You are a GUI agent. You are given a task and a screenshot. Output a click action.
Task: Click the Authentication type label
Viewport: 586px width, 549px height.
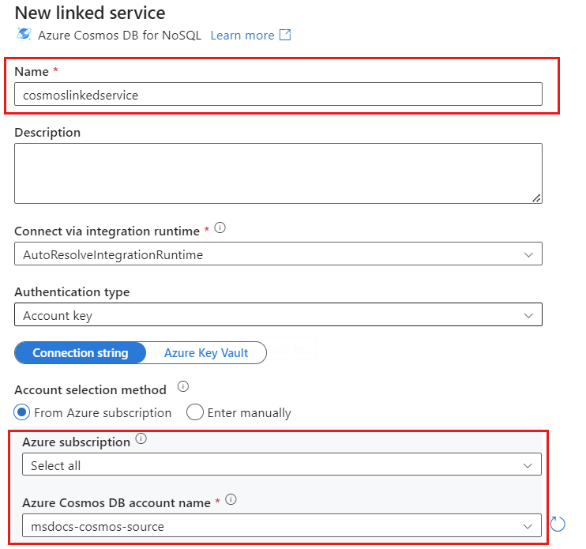[72, 291]
